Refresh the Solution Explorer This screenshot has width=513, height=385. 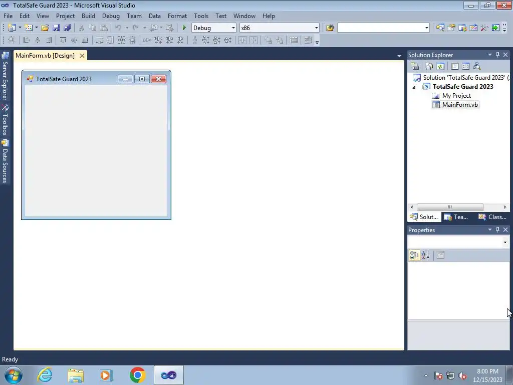[440, 67]
